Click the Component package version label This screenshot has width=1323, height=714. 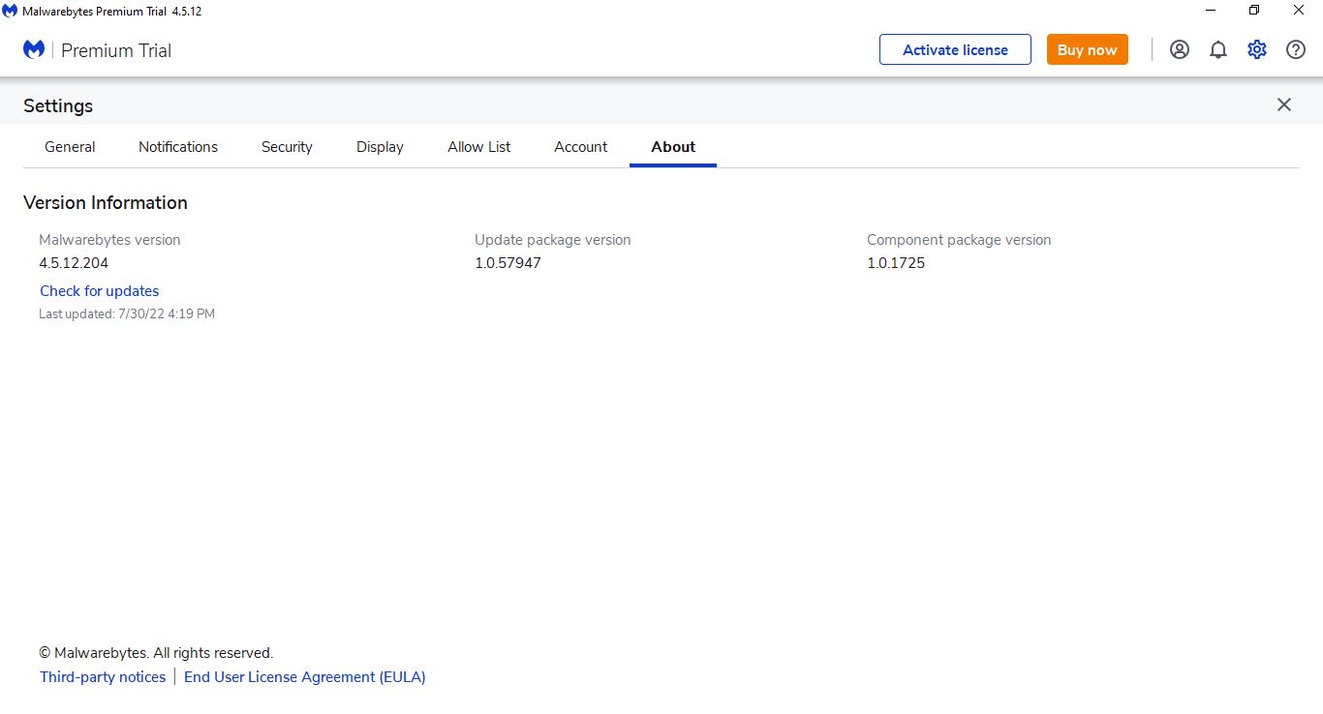point(959,240)
